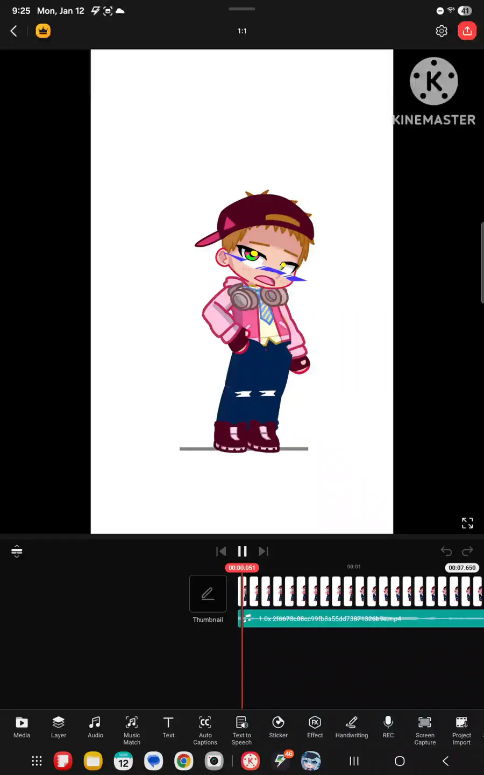Click the 00:01 timeline ruler mark
484x775 pixels.
click(354, 567)
